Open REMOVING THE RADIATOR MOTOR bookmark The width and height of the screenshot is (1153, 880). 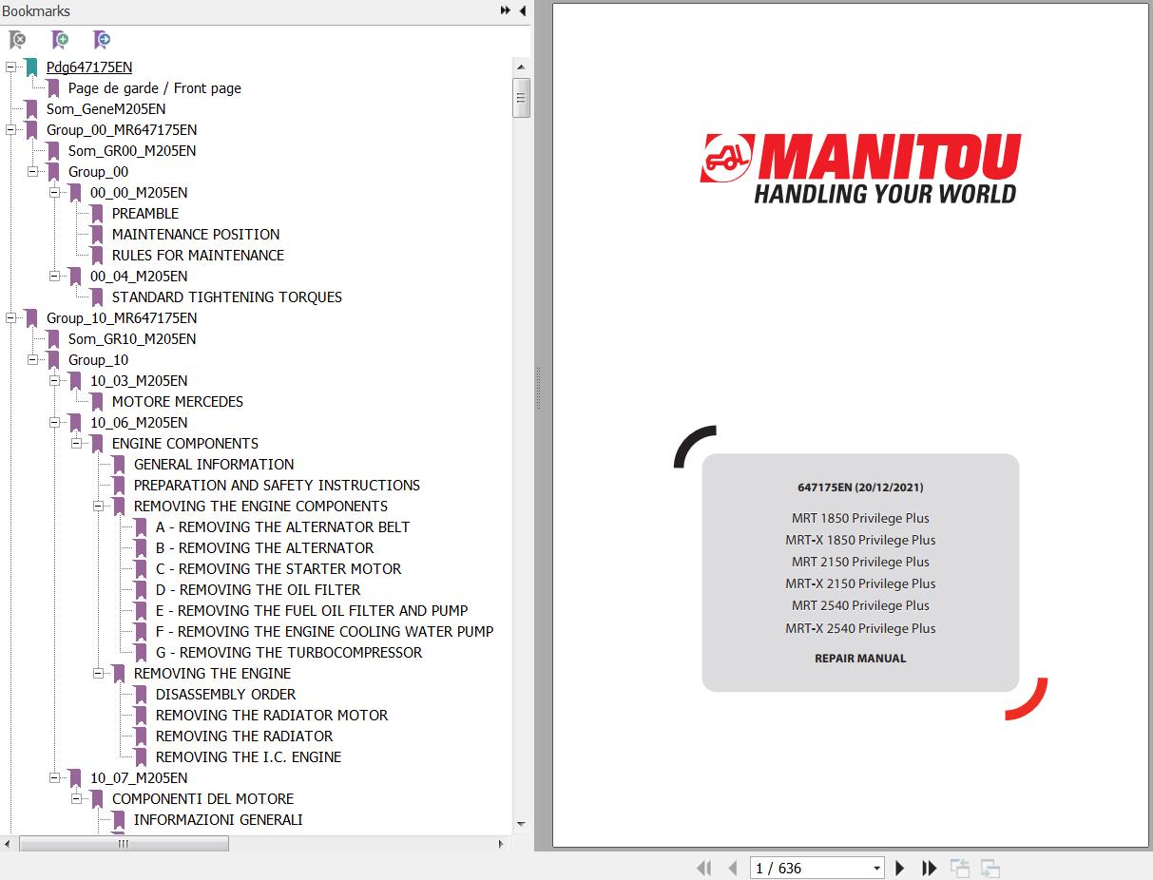[x=272, y=716]
